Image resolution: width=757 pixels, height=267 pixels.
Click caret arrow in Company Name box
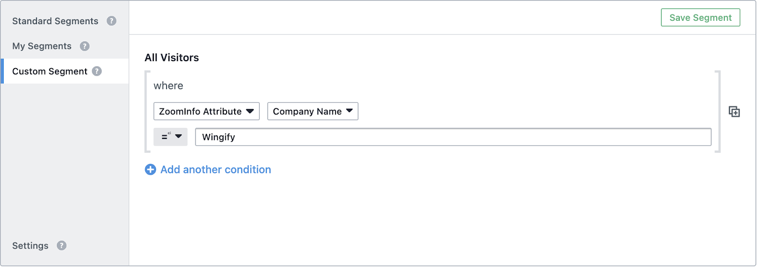click(x=349, y=111)
